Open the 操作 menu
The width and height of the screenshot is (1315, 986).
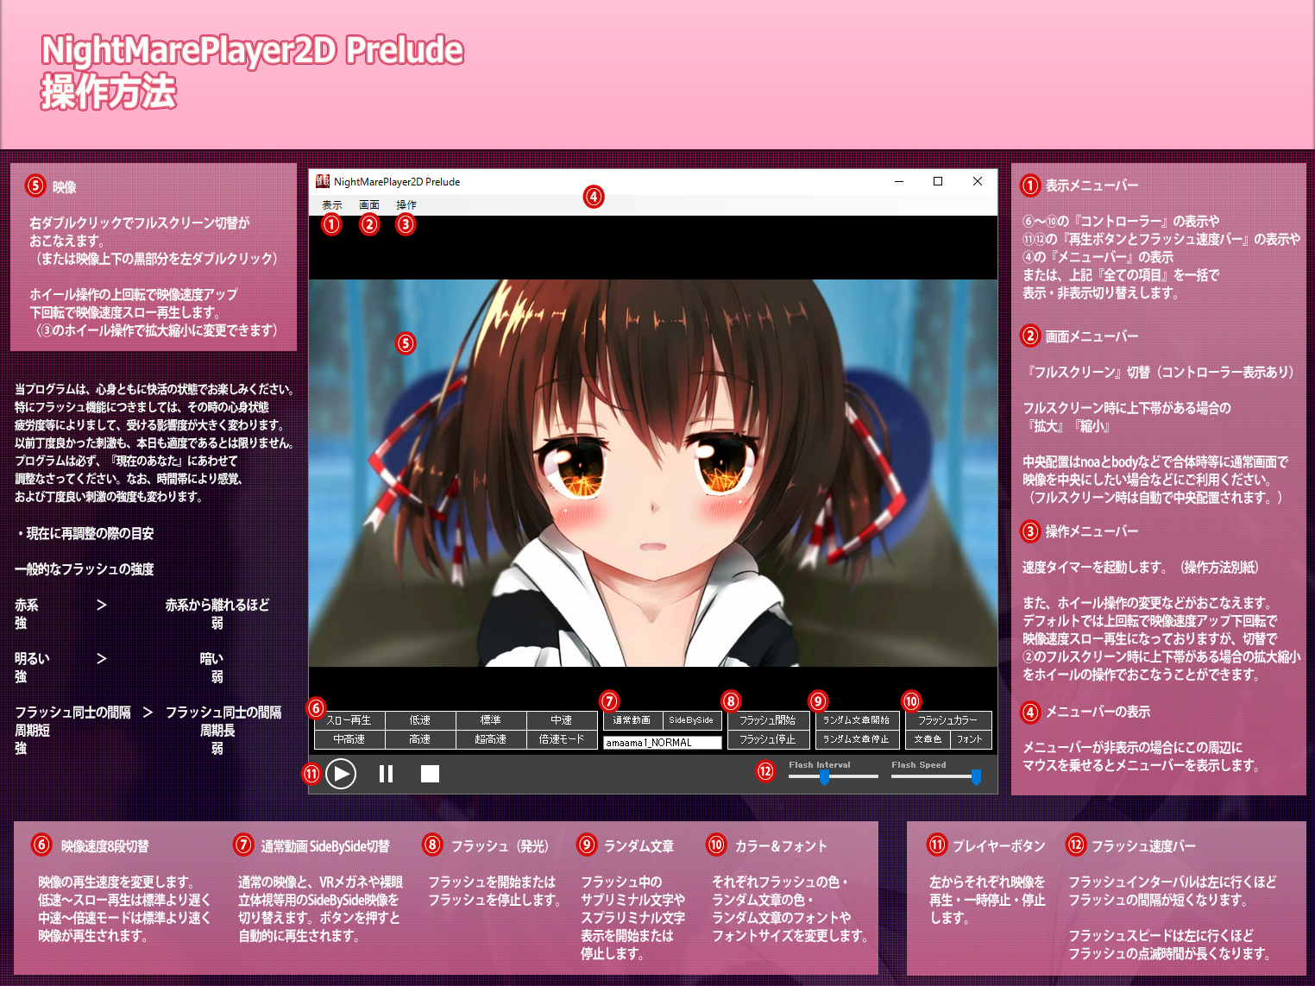click(406, 204)
